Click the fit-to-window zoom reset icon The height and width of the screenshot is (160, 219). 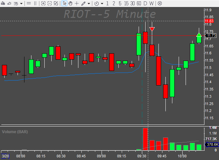pos(56,3)
